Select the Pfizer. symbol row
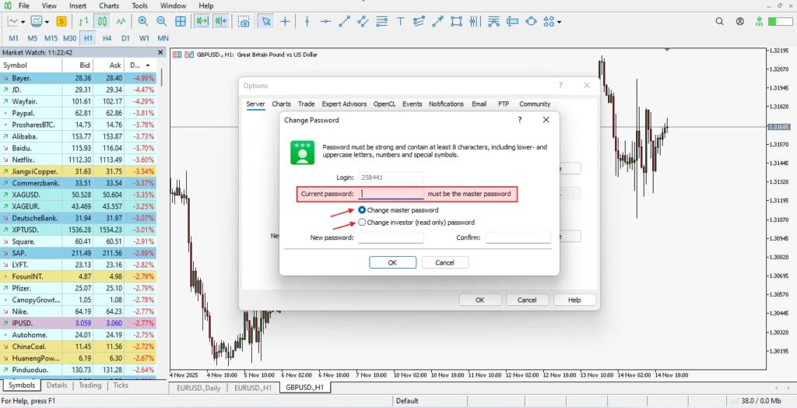This screenshot has width=797, height=408. [79, 288]
